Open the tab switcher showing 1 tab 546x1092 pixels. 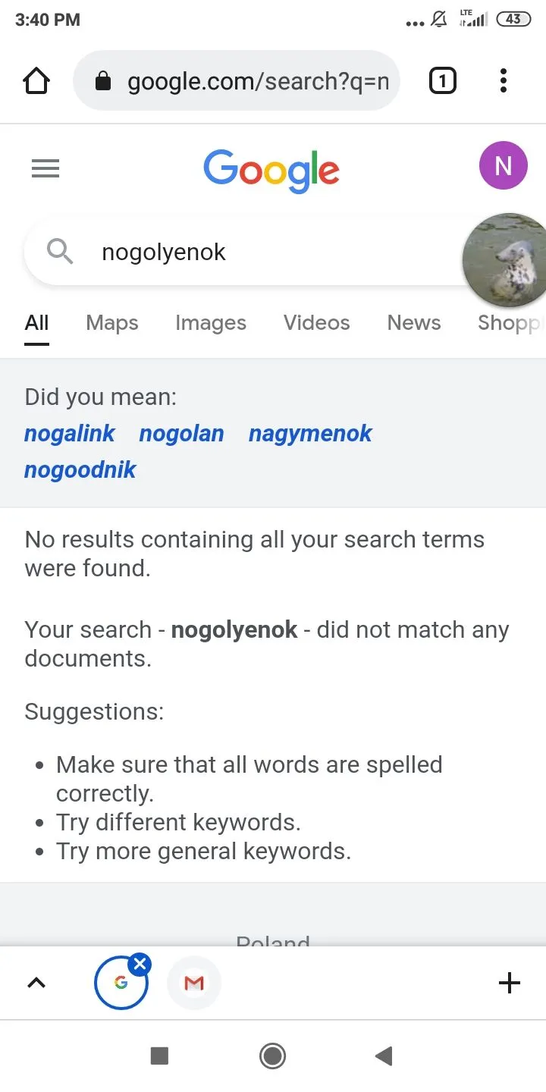[443, 80]
